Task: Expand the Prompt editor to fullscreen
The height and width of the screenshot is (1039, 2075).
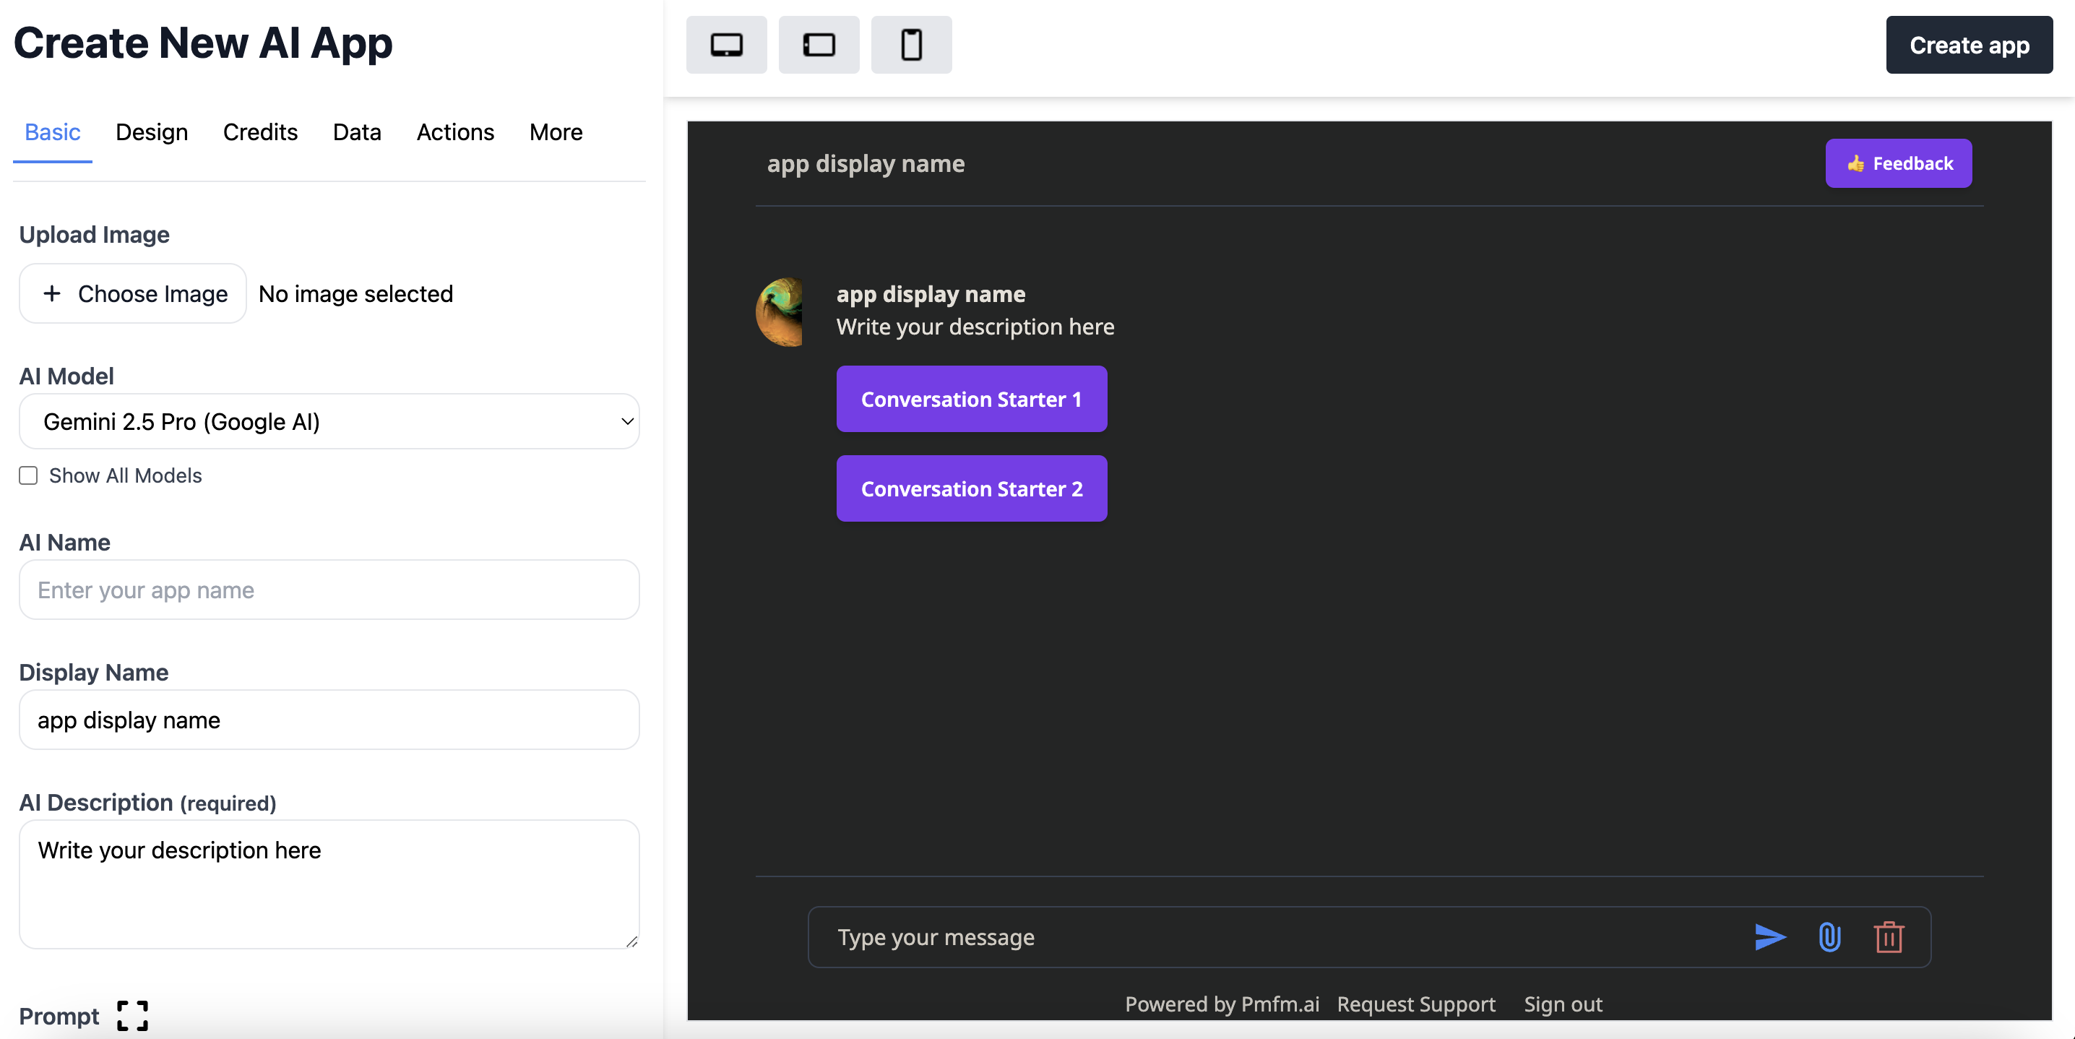Action: click(x=131, y=1015)
